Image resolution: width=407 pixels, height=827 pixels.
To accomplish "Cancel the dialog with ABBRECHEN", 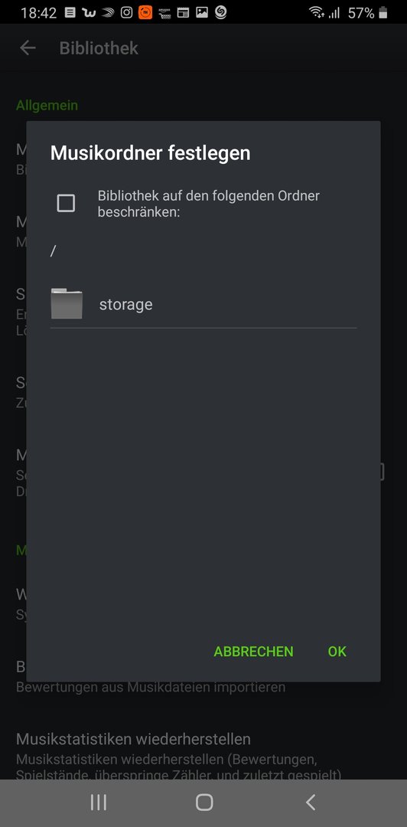I will [x=253, y=652].
